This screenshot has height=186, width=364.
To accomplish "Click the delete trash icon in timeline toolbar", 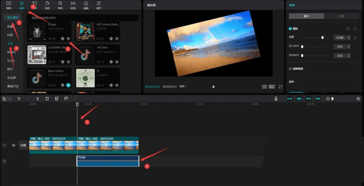I will point(47,99).
